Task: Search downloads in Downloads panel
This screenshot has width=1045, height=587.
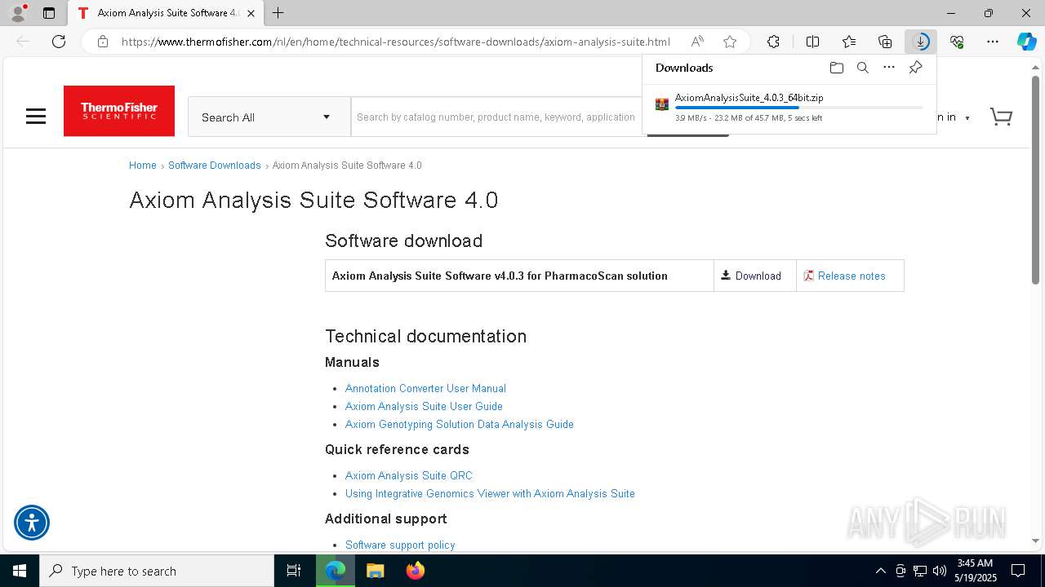Action: [862, 68]
